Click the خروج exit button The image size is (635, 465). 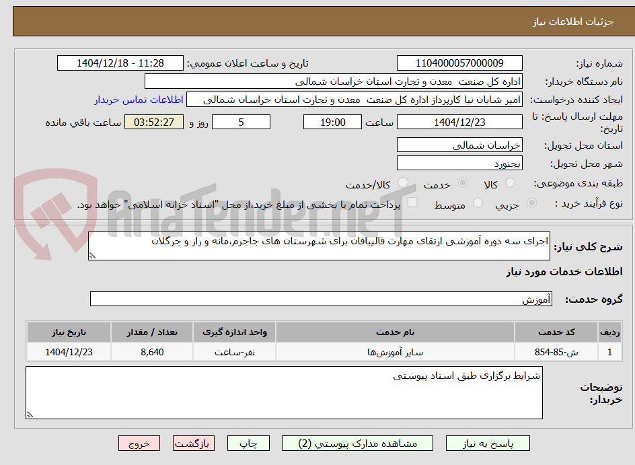point(139,443)
